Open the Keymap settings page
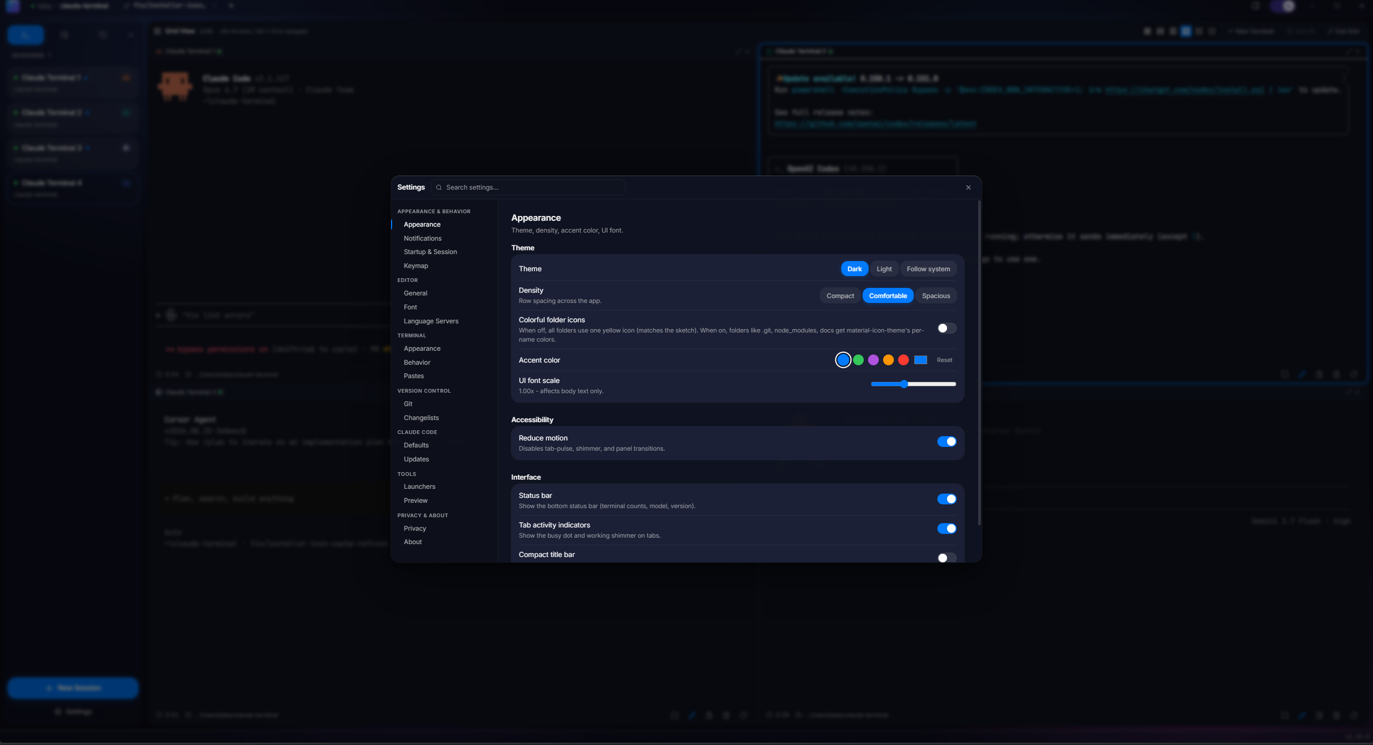Viewport: 1373px width, 745px height. click(x=416, y=266)
